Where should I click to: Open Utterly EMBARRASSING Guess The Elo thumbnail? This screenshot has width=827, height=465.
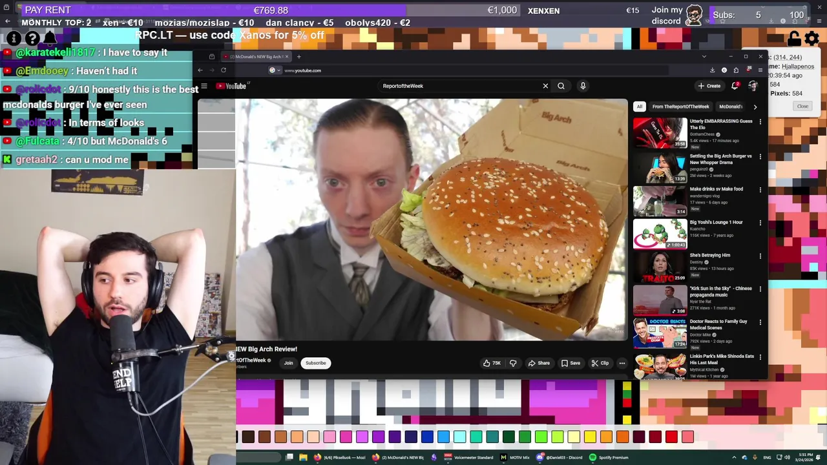coord(660,133)
